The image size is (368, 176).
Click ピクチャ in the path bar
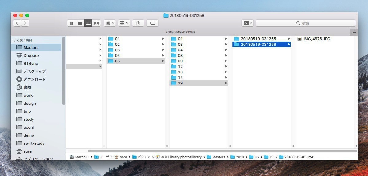click(141, 157)
